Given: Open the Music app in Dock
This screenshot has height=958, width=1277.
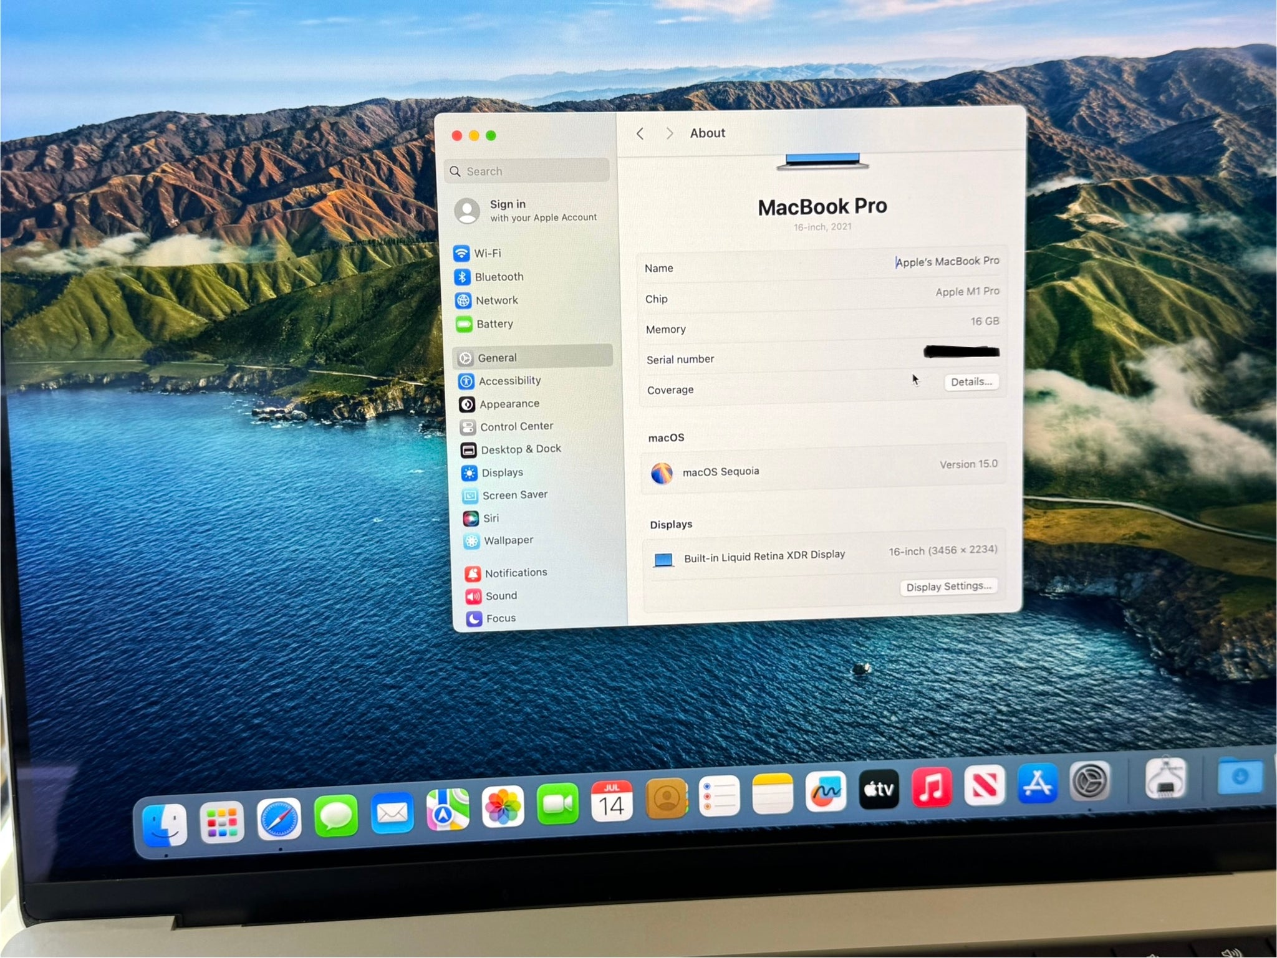Looking at the screenshot, I should pyautogui.click(x=932, y=787).
